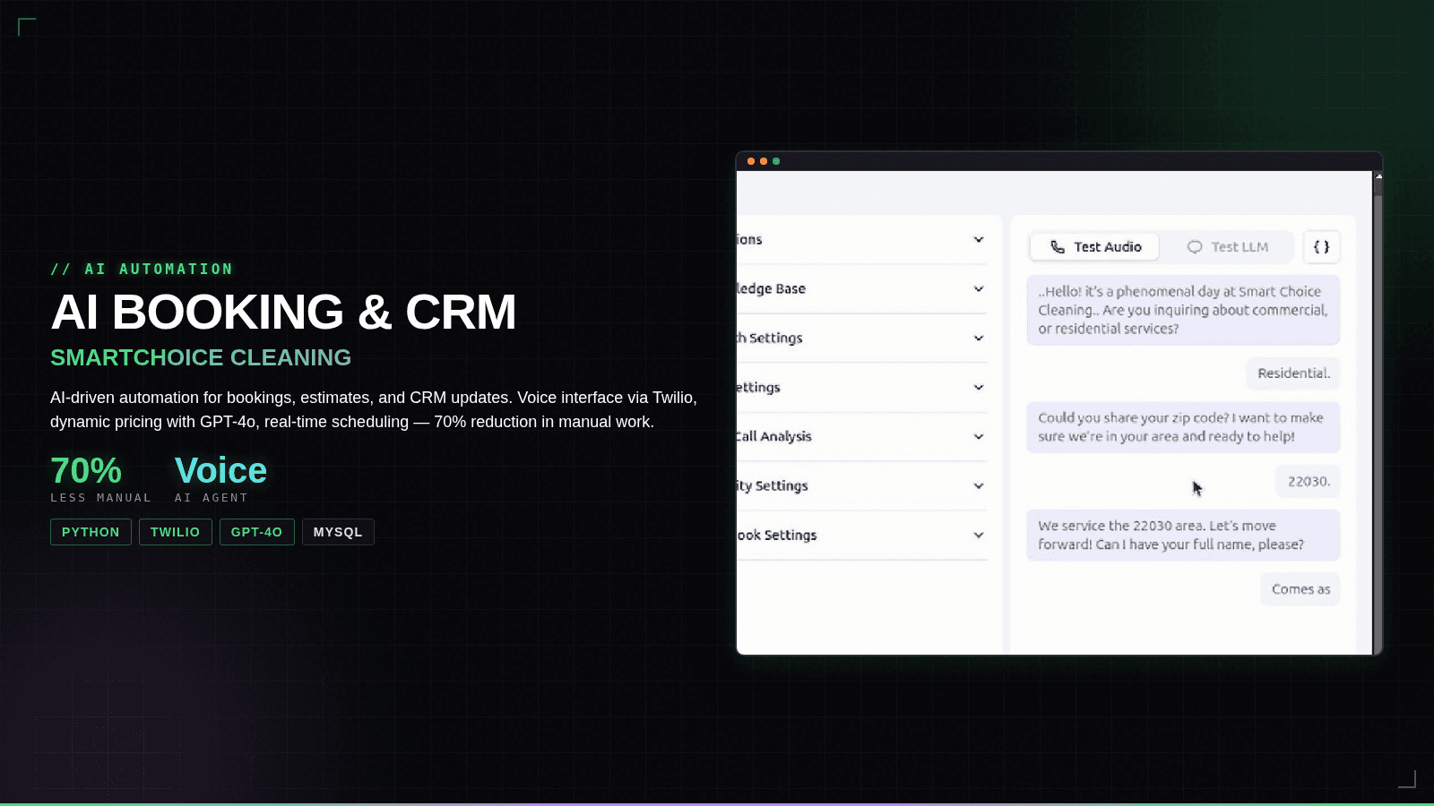Click the speech bubble icon beside Test LLM
The width and height of the screenshot is (1434, 806).
1196,246
